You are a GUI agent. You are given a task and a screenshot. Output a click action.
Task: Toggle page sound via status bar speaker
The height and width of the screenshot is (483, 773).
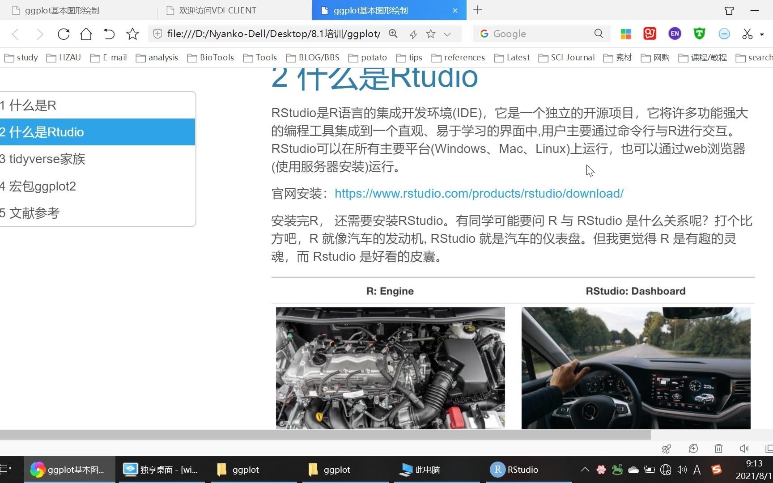click(x=744, y=449)
